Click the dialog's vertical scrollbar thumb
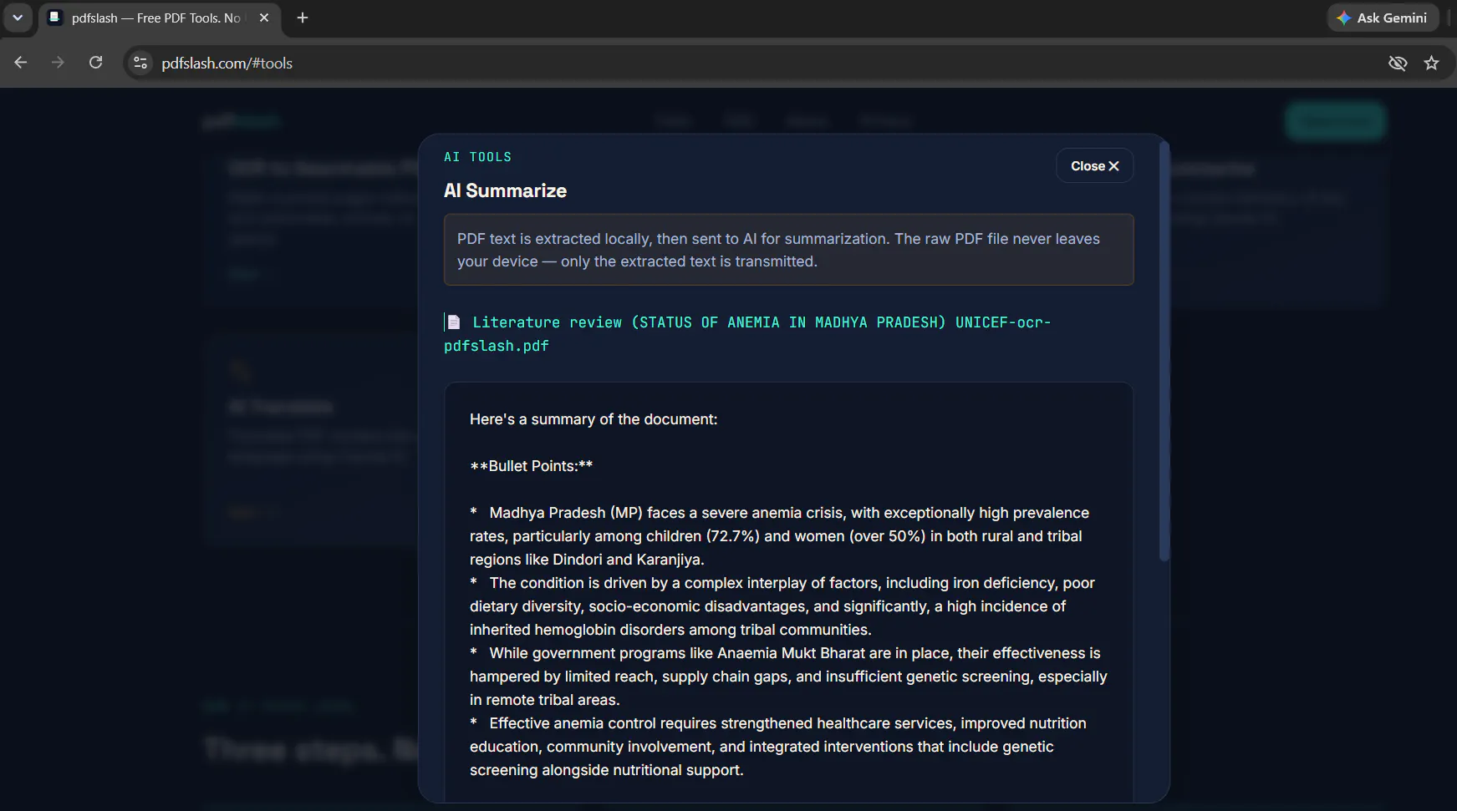The image size is (1457, 811). [x=1164, y=351]
